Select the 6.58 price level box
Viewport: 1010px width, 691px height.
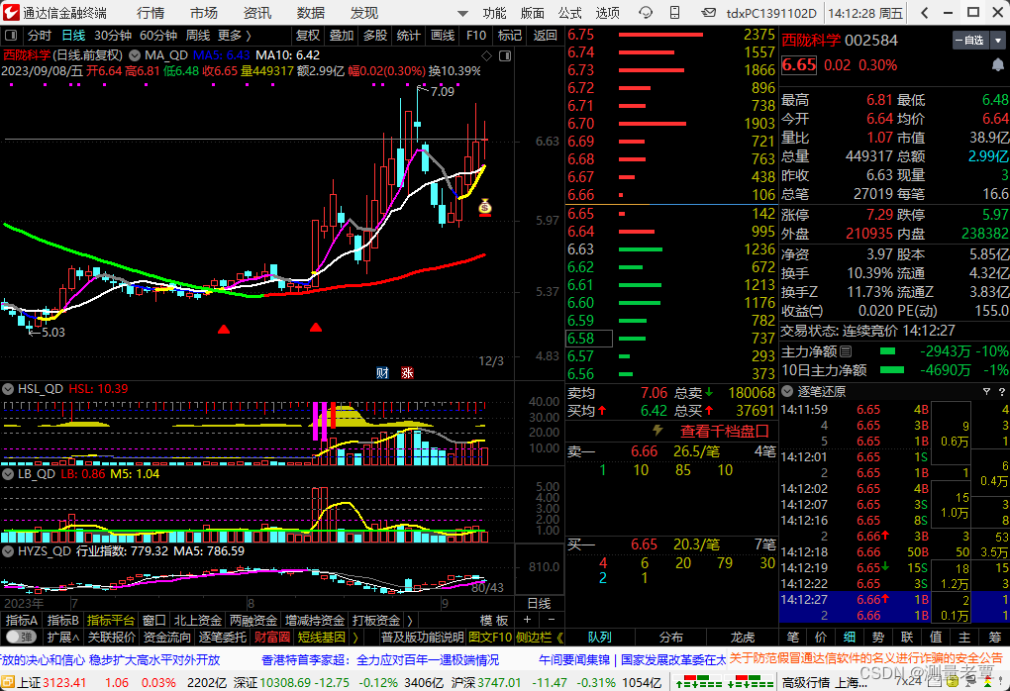pyautogui.click(x=589, y=339)
